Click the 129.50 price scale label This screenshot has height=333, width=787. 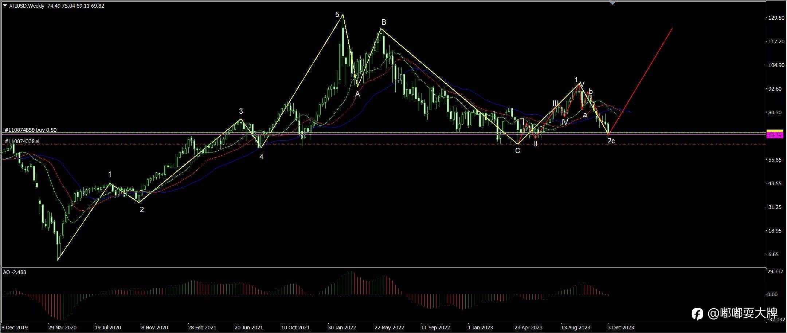coord(776,18)
